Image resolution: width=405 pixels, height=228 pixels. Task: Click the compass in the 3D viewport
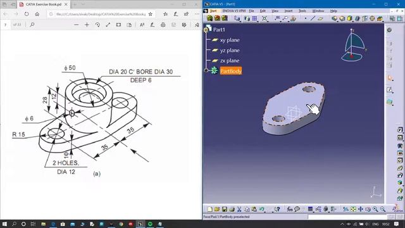[353, 45]
